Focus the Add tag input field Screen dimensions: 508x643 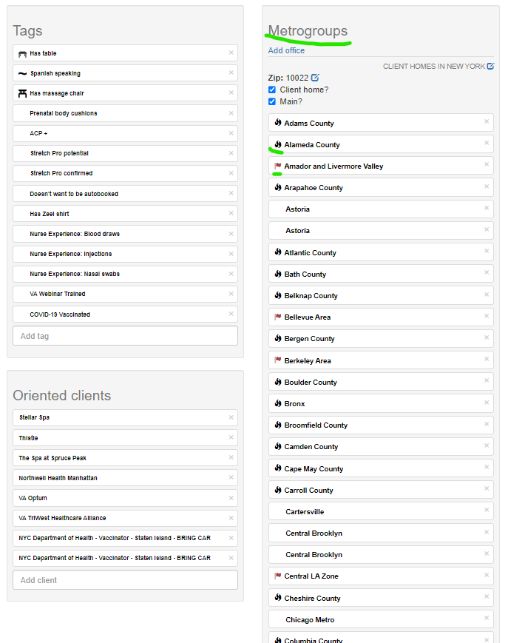pos(125,336)
